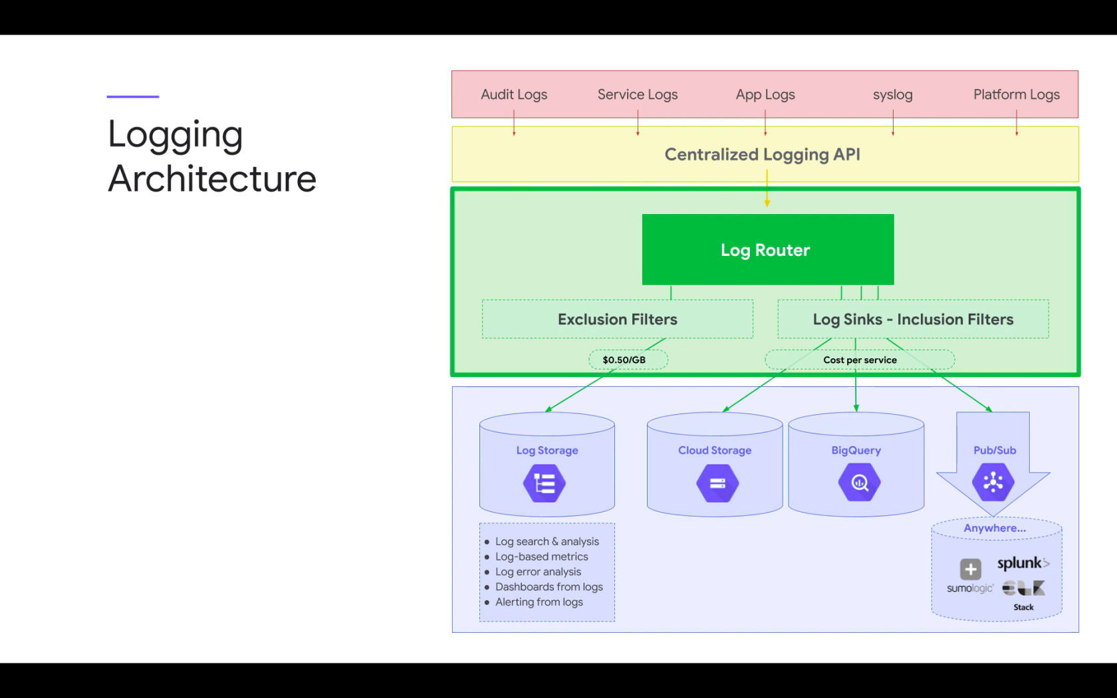
Task: Select the Platform Logs label
Action: click(1017, 94)
